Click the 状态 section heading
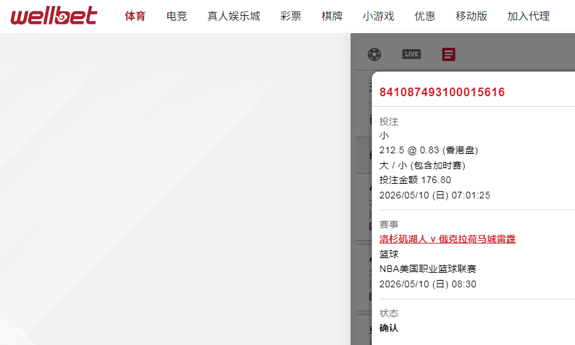This screenshot has width=575, height=345. [388, 313]
